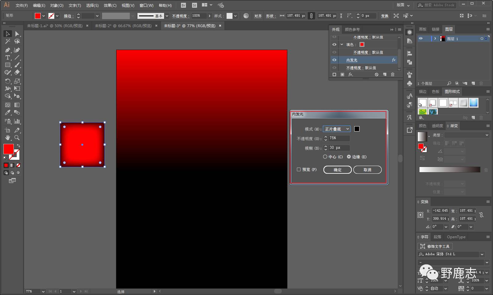Click the 取消 button
The image size is (493, 295).
367,170
